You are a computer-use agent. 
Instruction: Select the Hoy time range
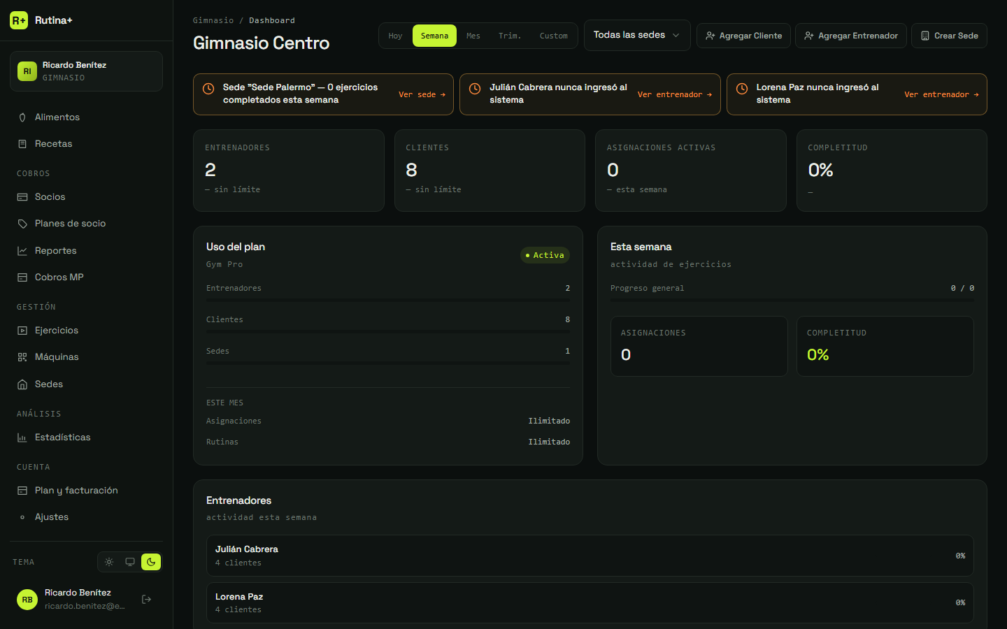point(396,36)
